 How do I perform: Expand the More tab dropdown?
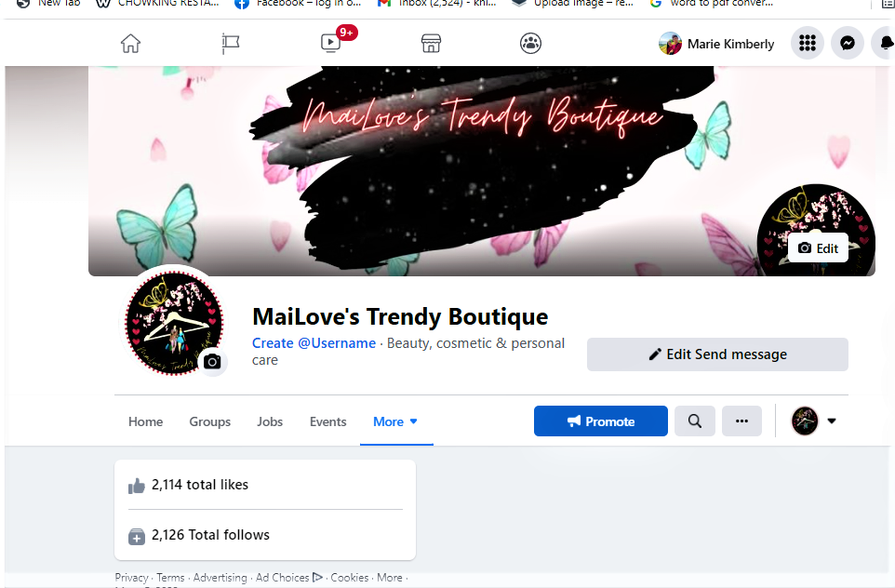[x=395, y=421]
